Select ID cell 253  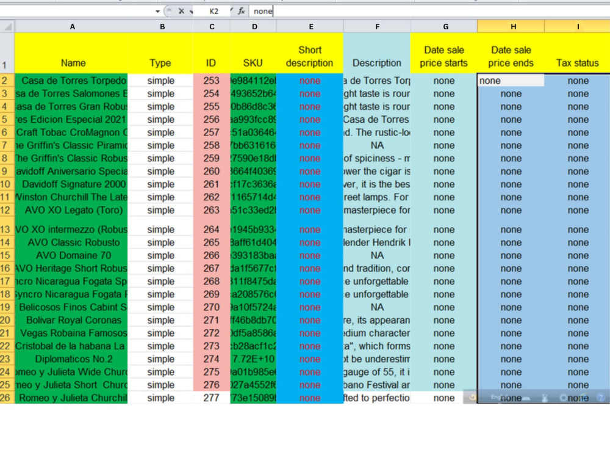[212, 81]
